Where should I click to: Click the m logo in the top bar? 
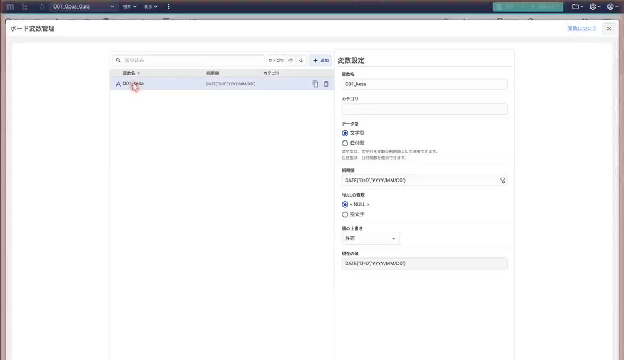(x=10, y=7)
